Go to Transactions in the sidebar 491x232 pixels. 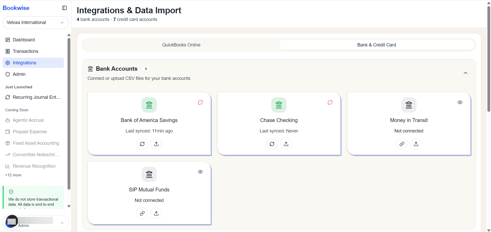pyautogui.click(x=33, y=51)
